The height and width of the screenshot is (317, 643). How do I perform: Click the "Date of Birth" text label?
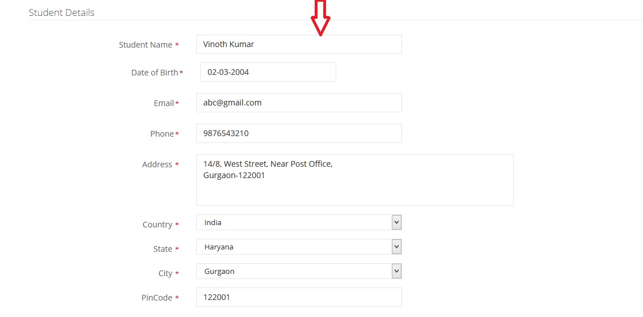click(154, 73)
